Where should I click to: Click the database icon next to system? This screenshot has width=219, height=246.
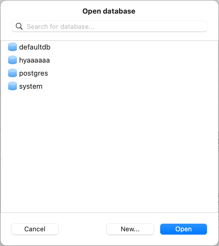12,86
